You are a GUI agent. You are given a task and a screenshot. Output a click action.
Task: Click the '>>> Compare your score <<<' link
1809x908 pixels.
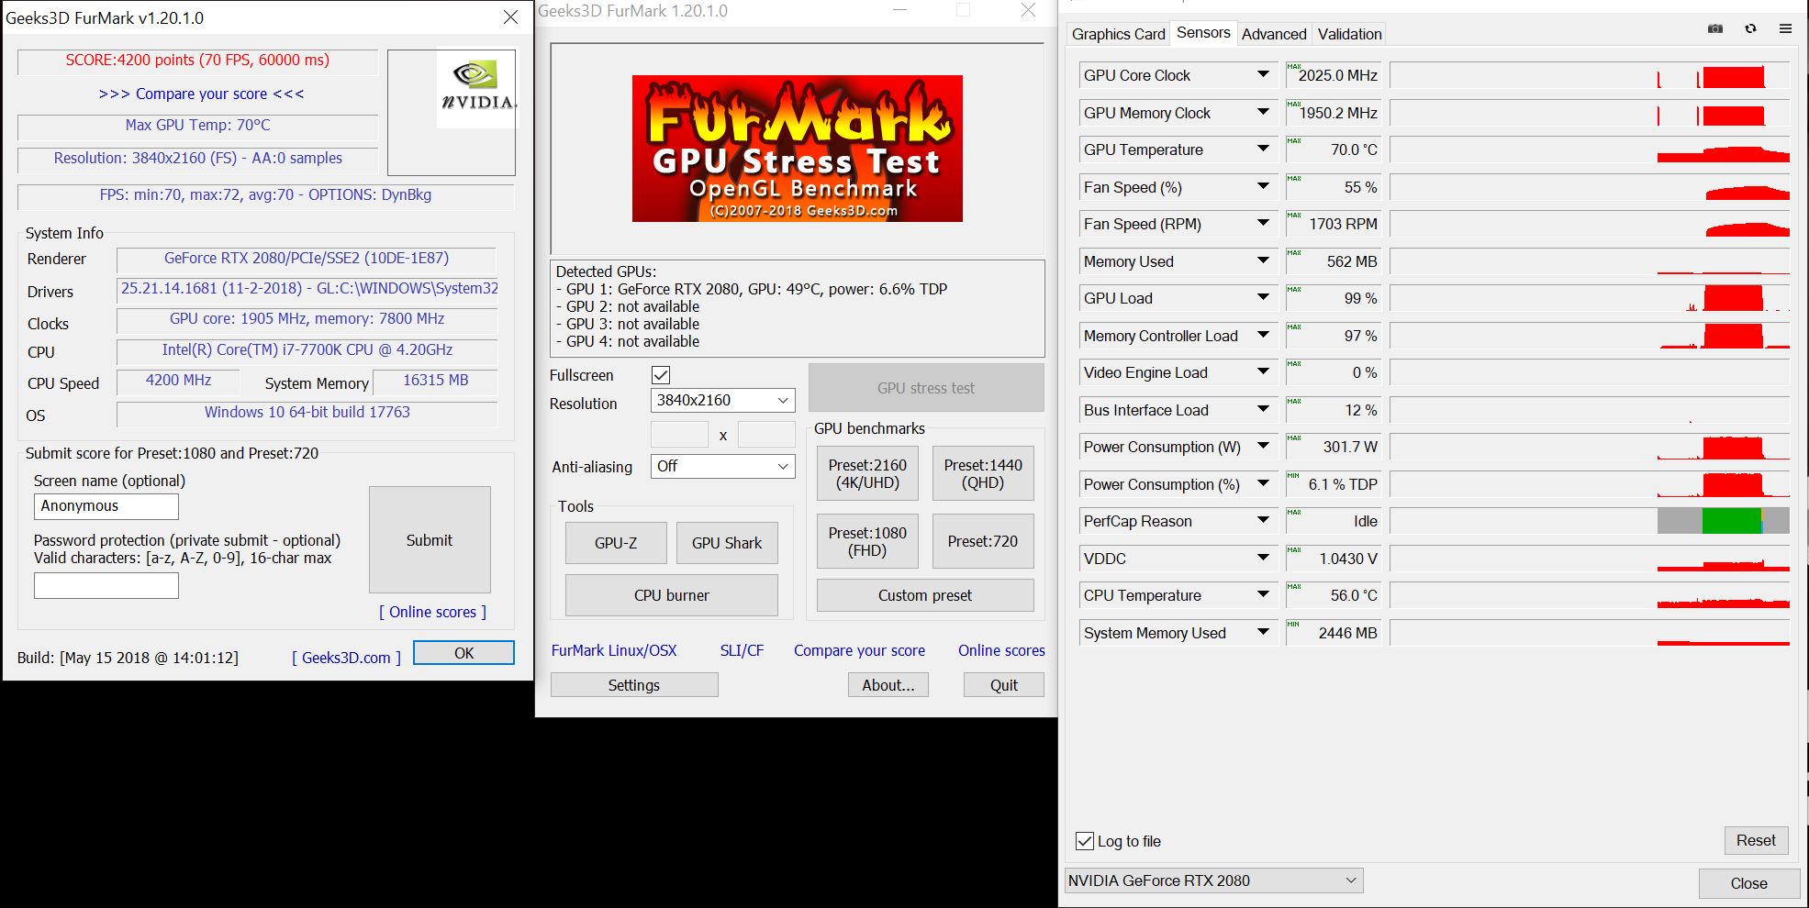click(x=201, y=94)
